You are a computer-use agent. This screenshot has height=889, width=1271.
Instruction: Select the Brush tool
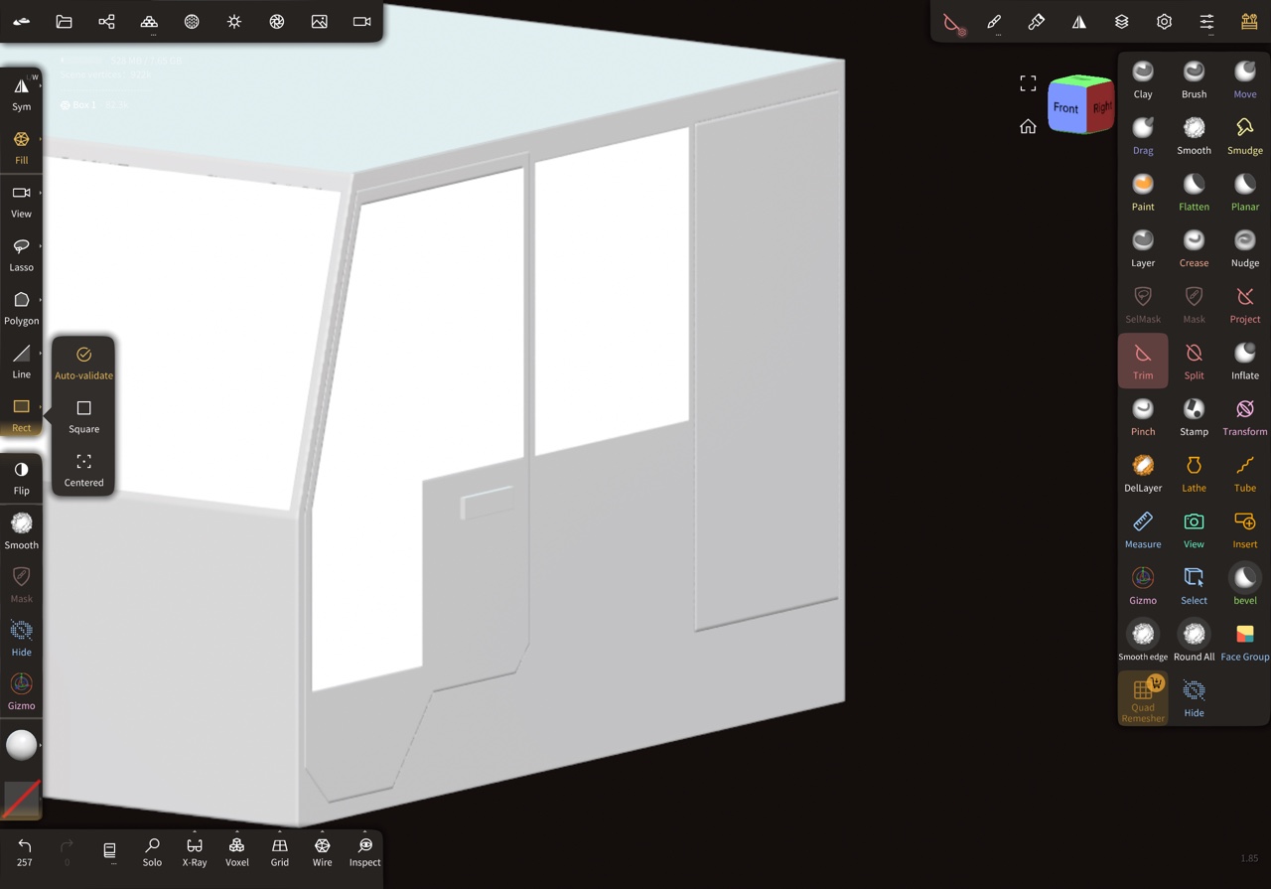pos(1194,79)
